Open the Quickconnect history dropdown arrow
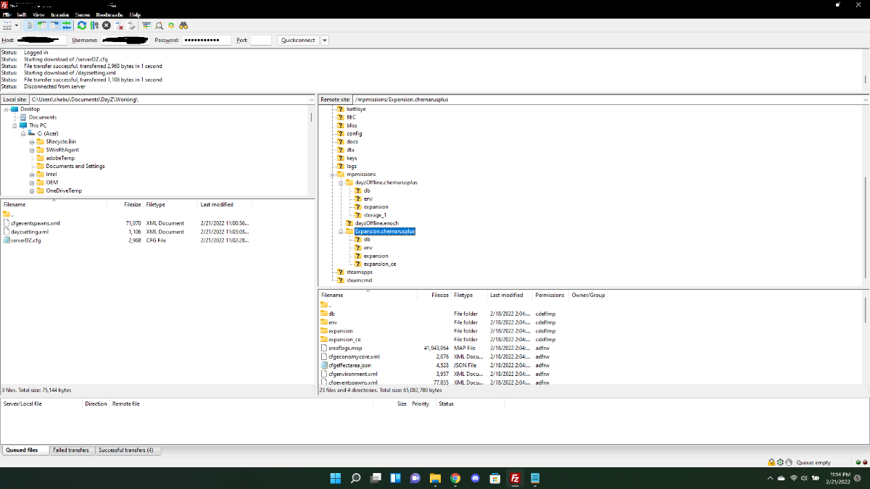 [x=324, y=40]
